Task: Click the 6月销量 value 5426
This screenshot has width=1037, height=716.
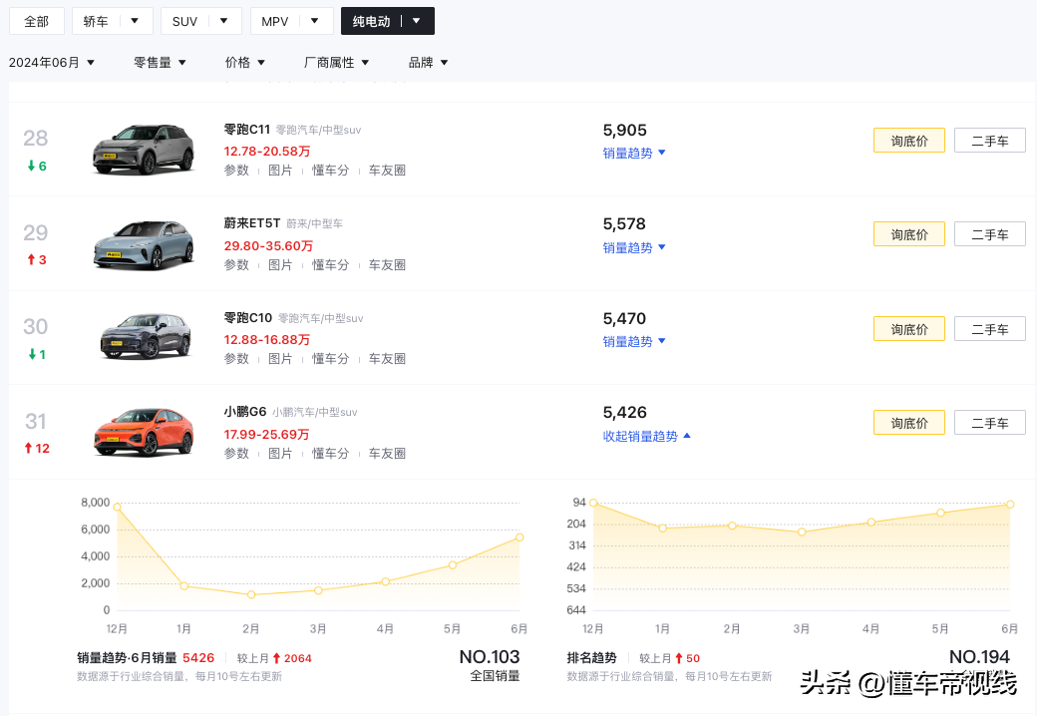Action: coord(198,658)
